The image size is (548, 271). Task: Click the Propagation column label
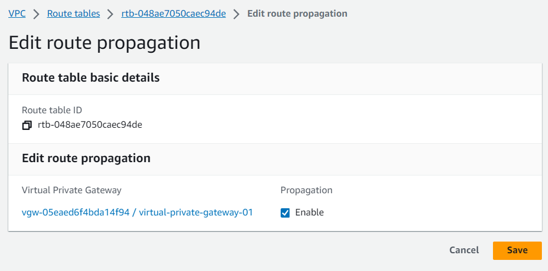pos(306,190)
